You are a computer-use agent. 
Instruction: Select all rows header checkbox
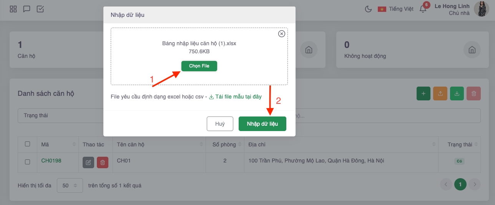click(27, 144)
